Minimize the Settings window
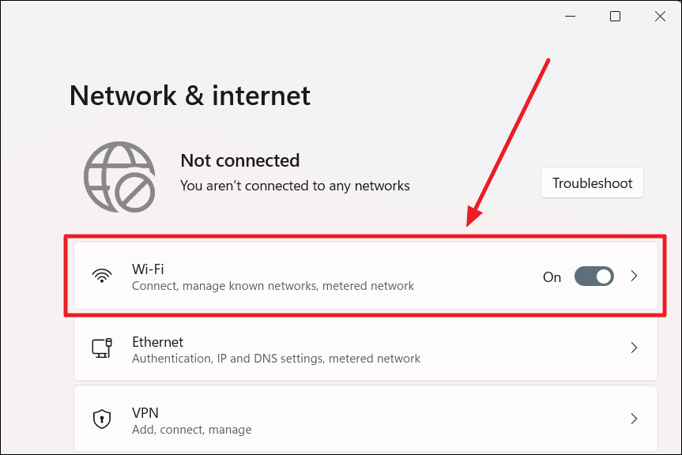 click(x=570, y=15)
